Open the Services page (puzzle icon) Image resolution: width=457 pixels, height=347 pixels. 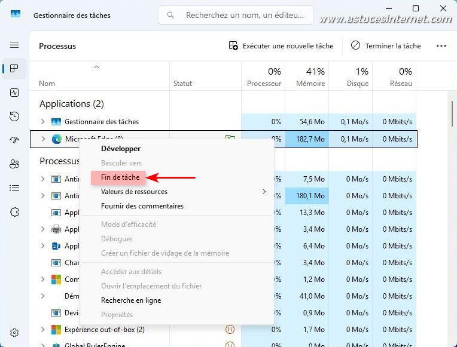tap(14, 212)
